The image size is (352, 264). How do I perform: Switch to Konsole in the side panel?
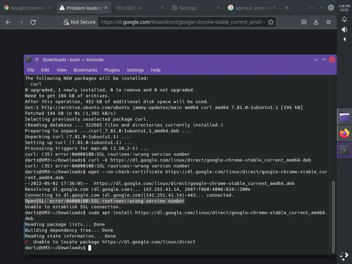(x=344, y=150)
